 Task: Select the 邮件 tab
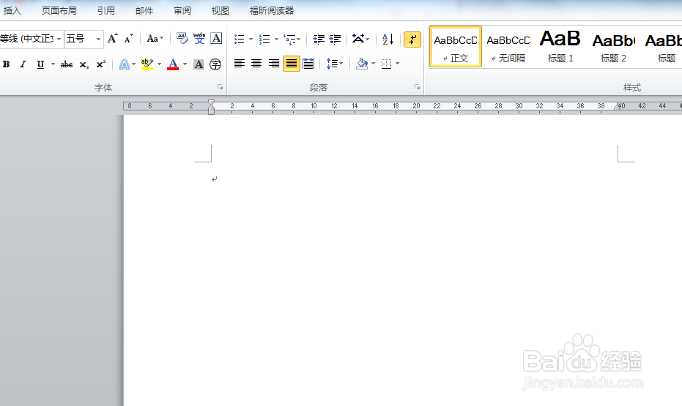pyautogui.click(x=144, y=10)
